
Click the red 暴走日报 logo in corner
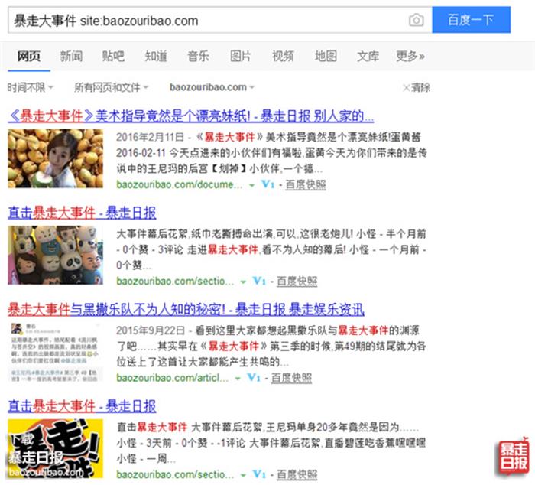click(513, 456)
